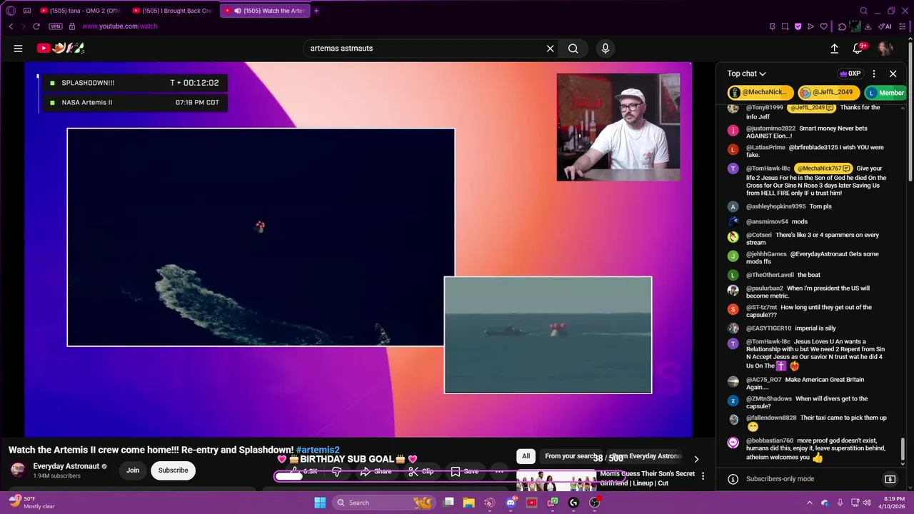The height and width of the screenshot is (514, 914).
Task: Open the Opera browser menu logo
Action: 11,11
